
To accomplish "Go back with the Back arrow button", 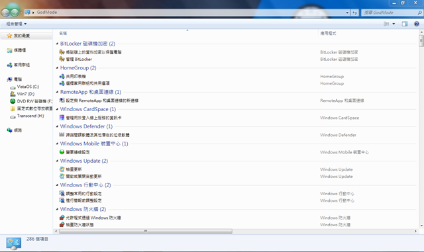I will [5, 12].
